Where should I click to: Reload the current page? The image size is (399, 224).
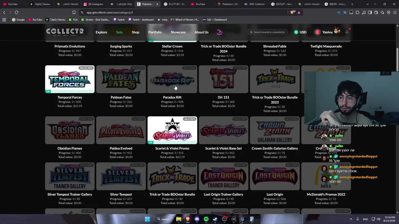click(17, 12)
